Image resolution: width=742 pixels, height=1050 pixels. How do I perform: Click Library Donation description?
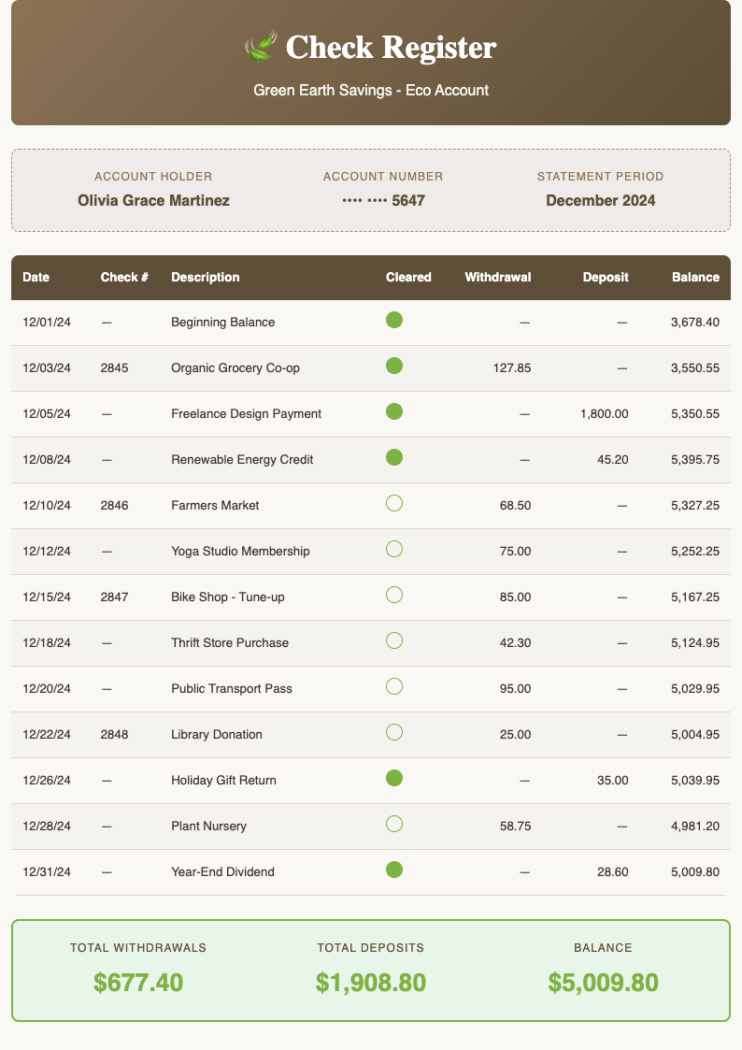point(216,735)
